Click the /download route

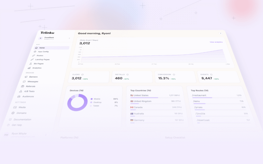(203, 120)
